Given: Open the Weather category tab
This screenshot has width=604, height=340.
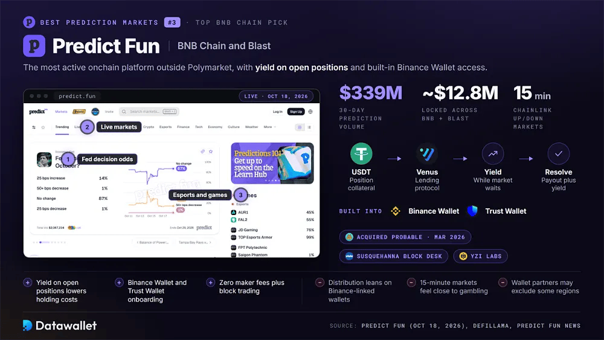Looking at the screenshot, I should click(251, 127).
